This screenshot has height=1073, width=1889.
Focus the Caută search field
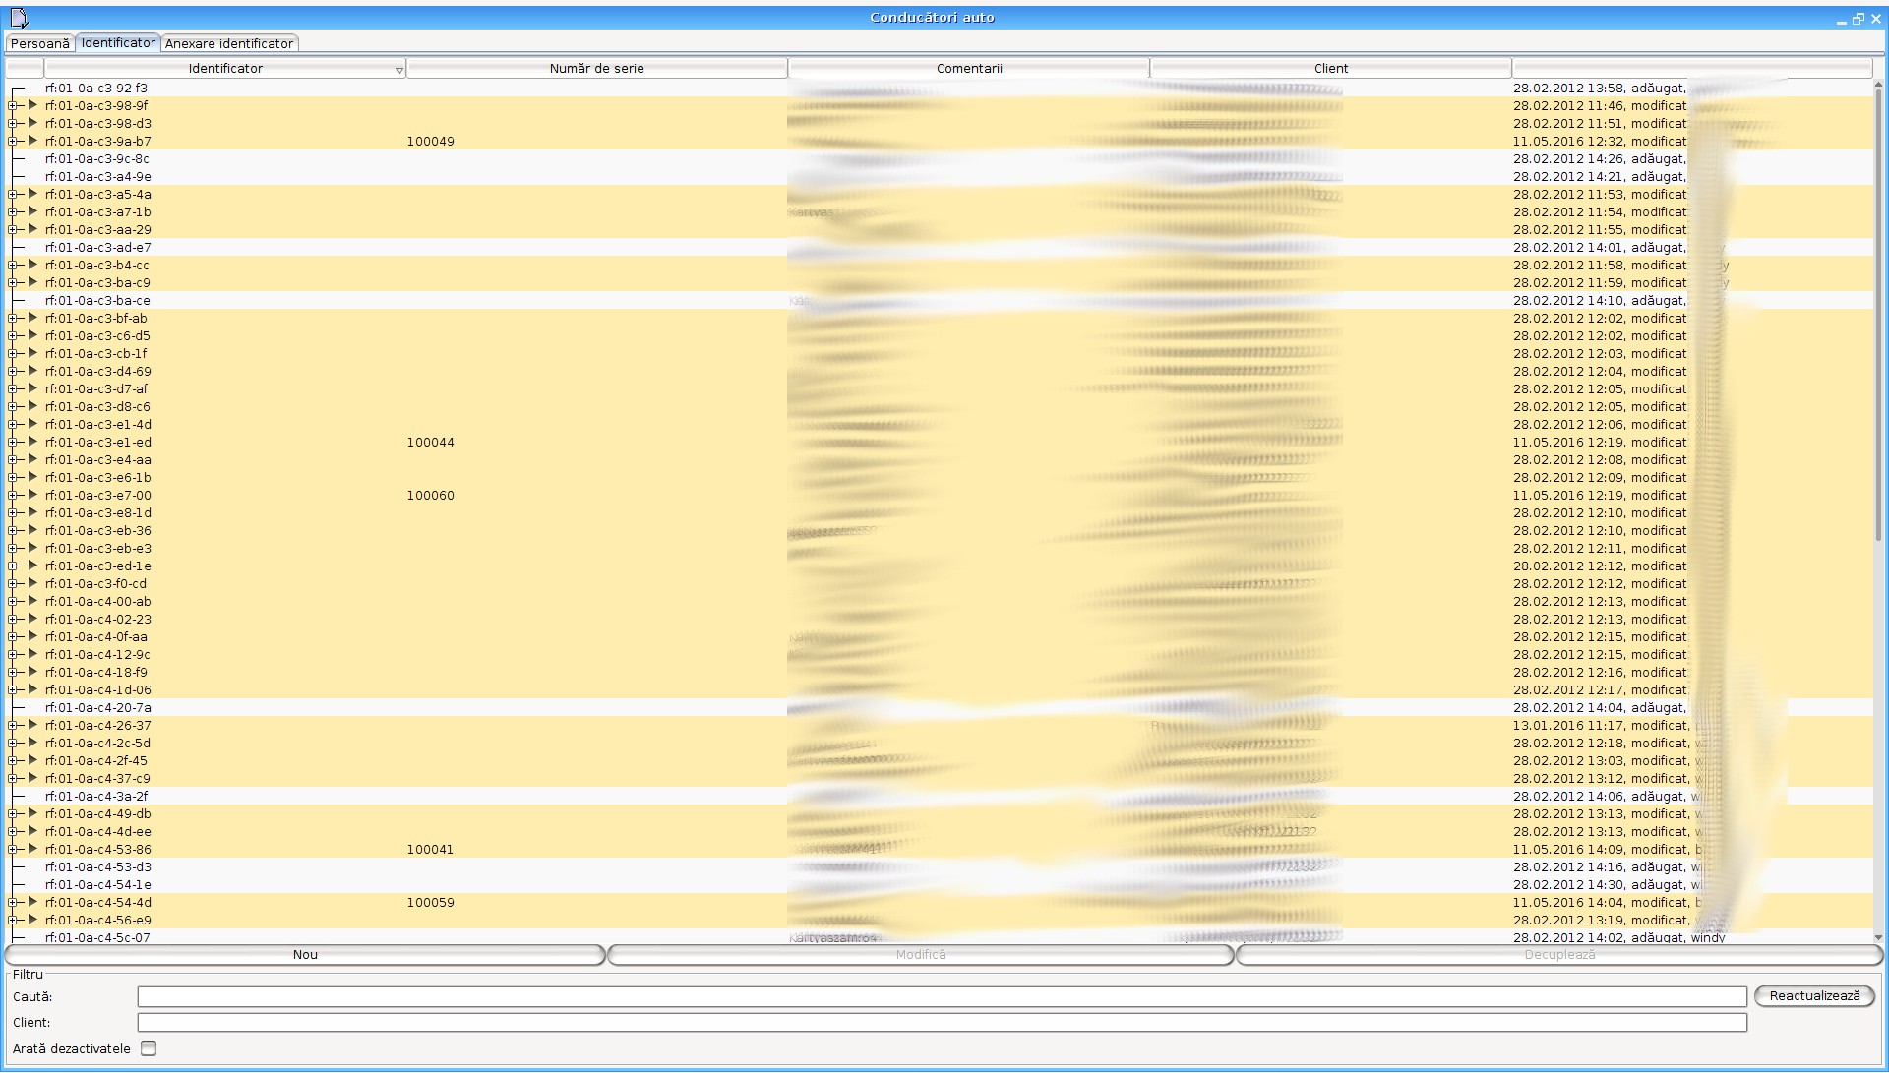tap(942, 997)
